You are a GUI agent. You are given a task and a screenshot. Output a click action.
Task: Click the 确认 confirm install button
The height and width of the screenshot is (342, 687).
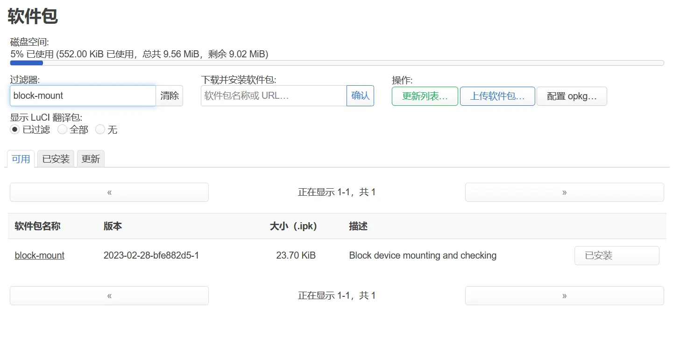(x=360, y=96)
